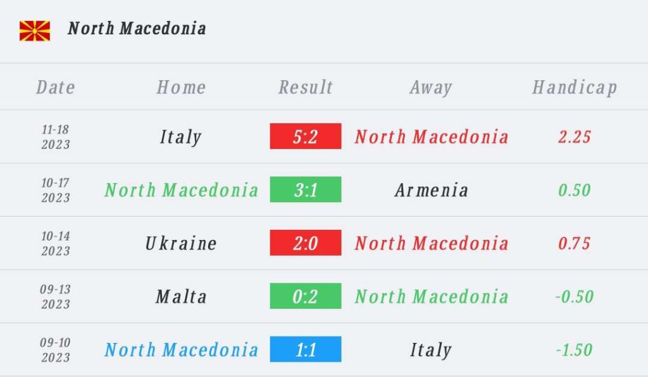Click Italy away team in 09-10 match
The height and width of the screenshot is (377, 648).
pos(431,350)
